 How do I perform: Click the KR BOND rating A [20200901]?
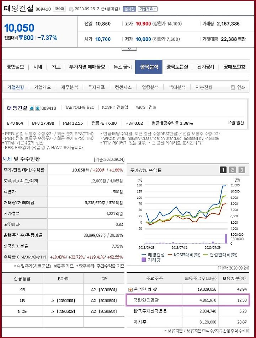click(x=63, y=301)
